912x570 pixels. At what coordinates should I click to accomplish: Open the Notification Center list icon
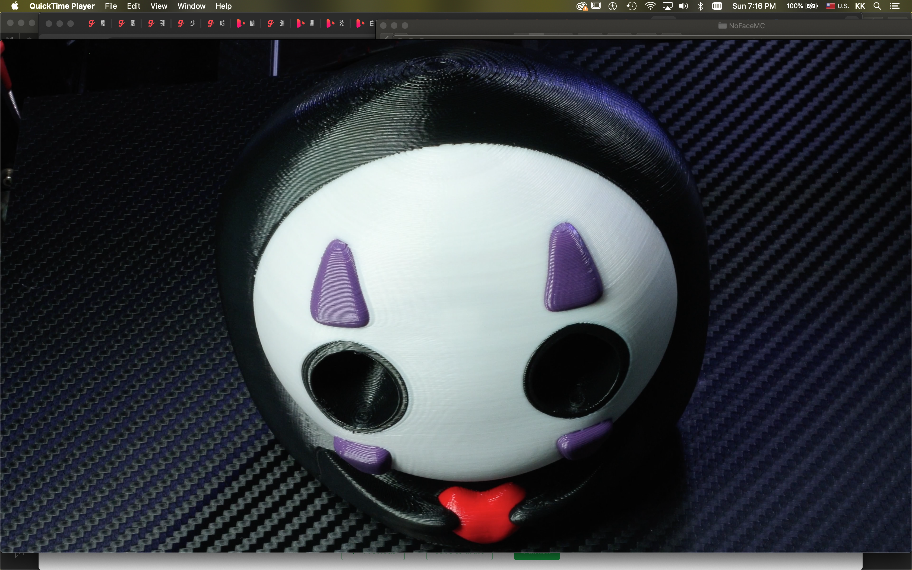point(895,6)
